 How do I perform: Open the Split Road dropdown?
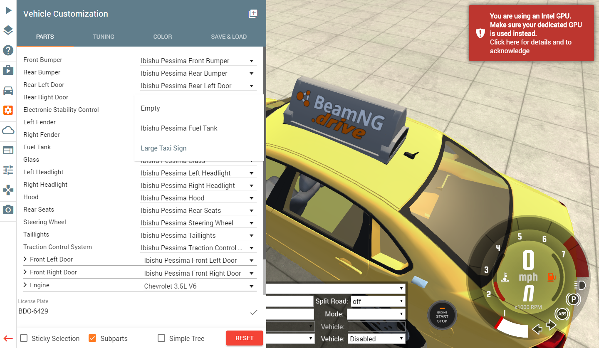(378, 301)
